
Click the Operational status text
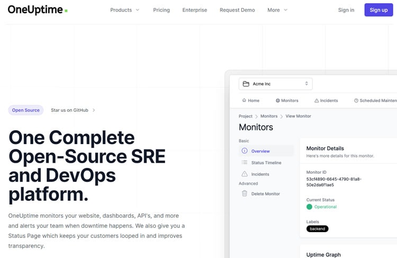(x=326, y=207)
